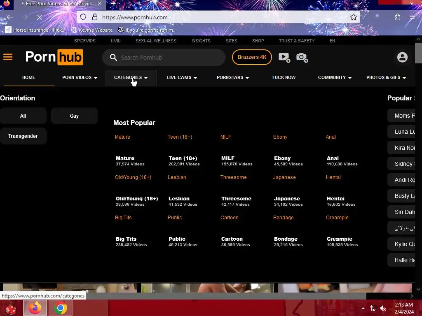
Task: Open the Firefox extensions puzzle icon
Action: [x=397, y=17]
